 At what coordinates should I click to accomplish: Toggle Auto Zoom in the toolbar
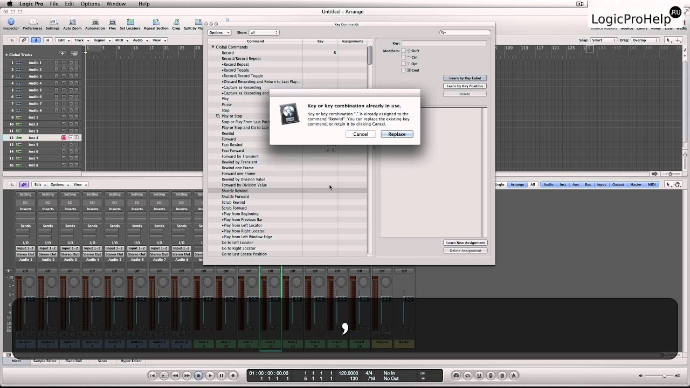[x=72, y=24]
